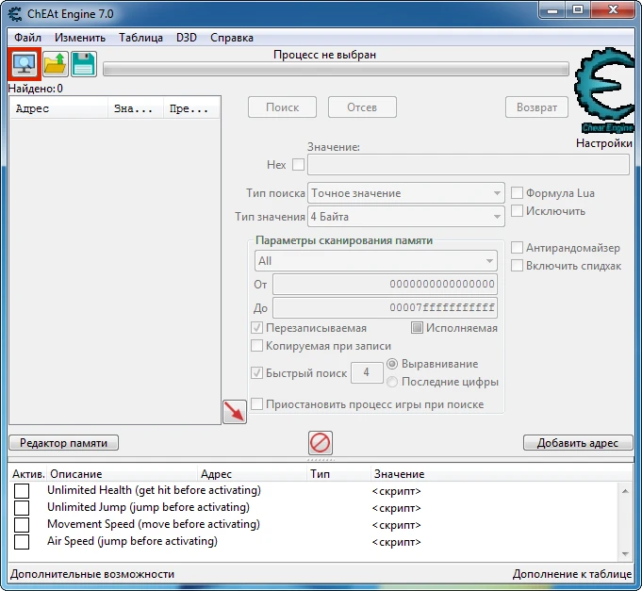Image resolution: width=642 pixels, height=591 pixels.
Task: Click the Добавить адрес button
Action: point(578,443)
